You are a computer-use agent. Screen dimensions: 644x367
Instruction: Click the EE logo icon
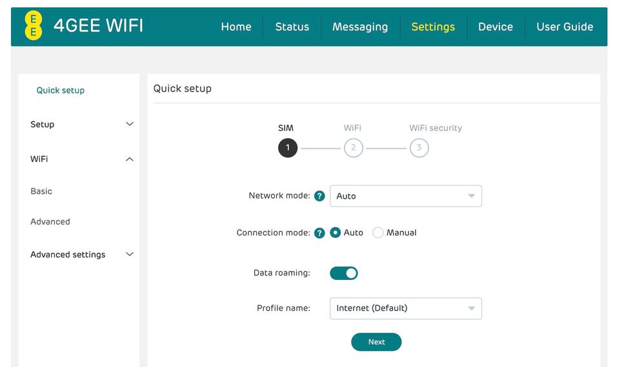[x=33, y=26]
